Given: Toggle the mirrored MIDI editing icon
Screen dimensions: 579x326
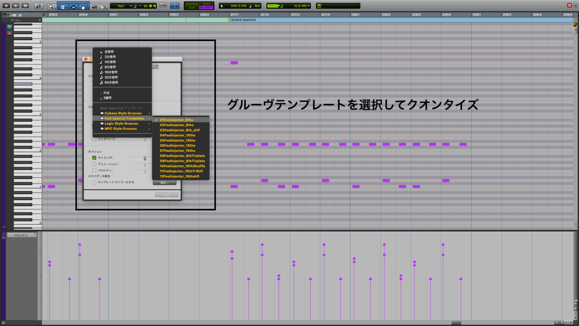Looking at the screenshot, I should click(175, 6).
